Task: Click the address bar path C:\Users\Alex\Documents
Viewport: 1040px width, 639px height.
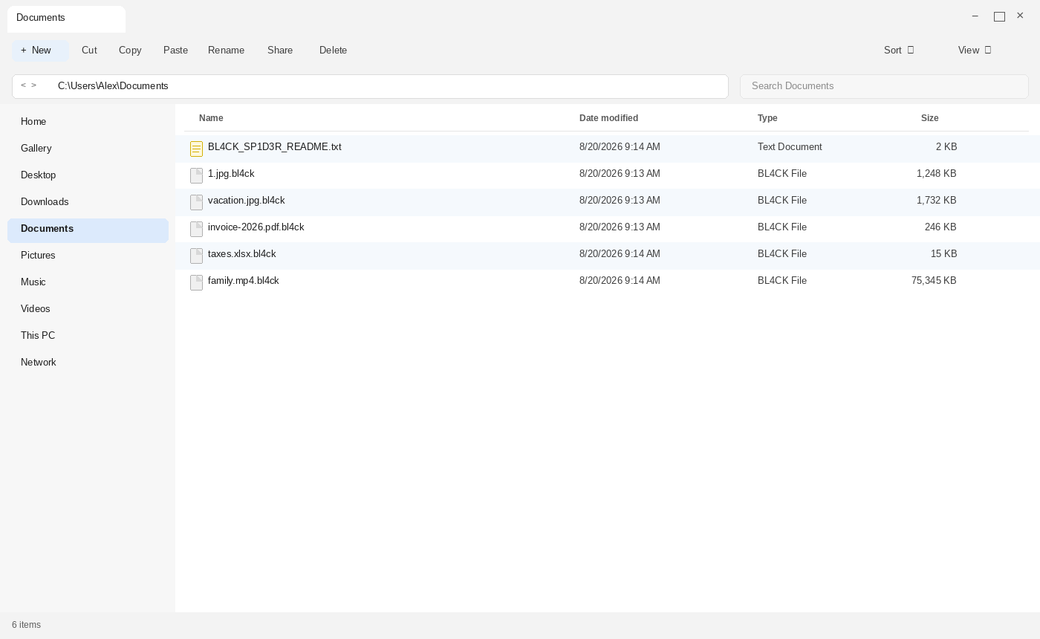Action: [x=113, y=86]
